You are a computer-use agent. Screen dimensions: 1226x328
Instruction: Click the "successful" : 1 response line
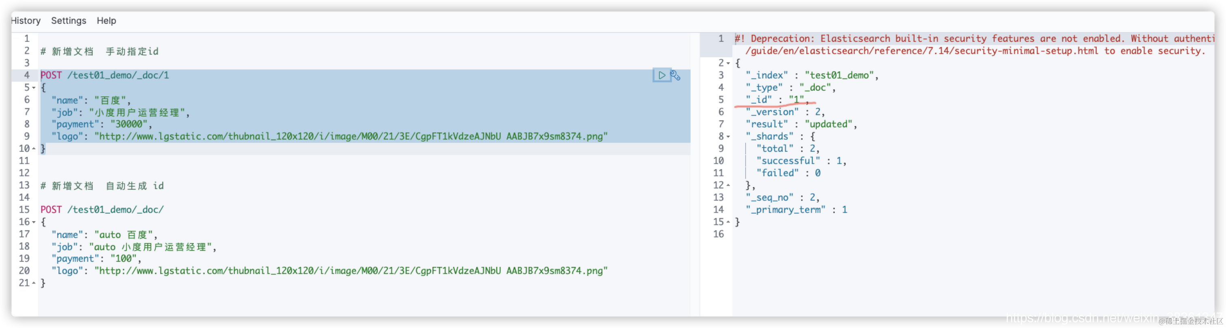click(x=802, y=161)
